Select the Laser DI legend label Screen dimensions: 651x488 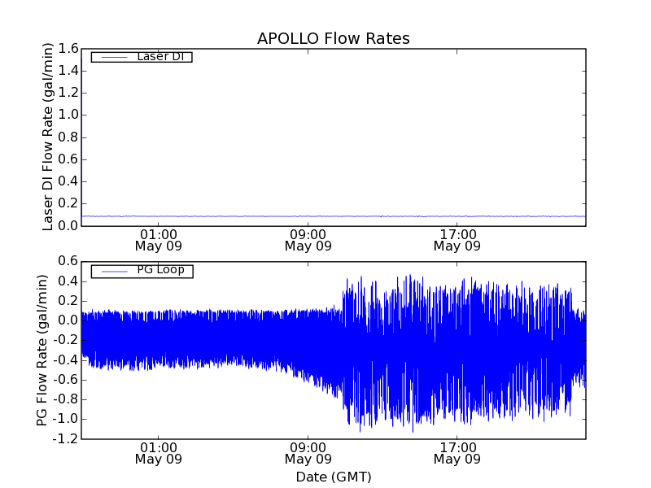[163, 57]
